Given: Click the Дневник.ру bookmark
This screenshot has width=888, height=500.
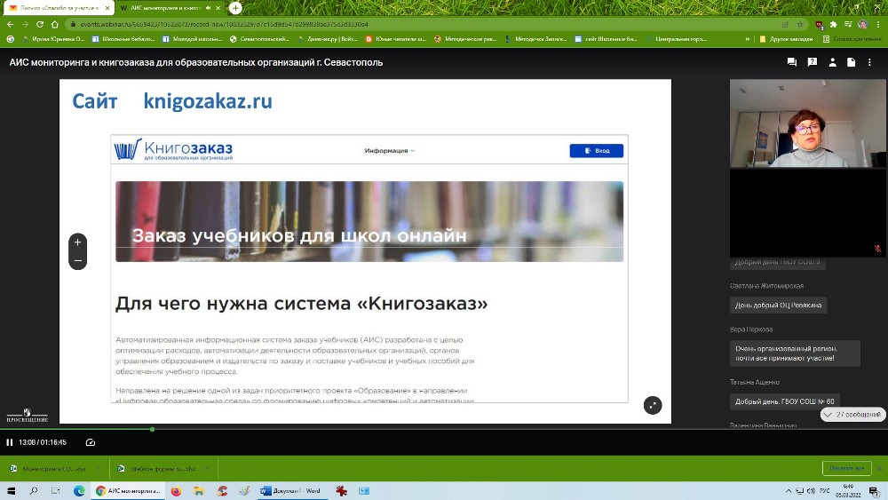Looking at the screenshot, I should pyautogui.click(x=329, y=39).
